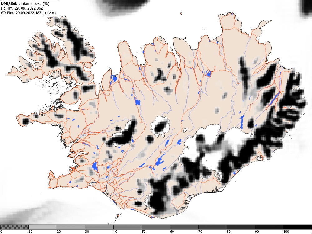Screen dimensions: 312x234
Task: Click the legend label '10'
Action: pos(31,232)
